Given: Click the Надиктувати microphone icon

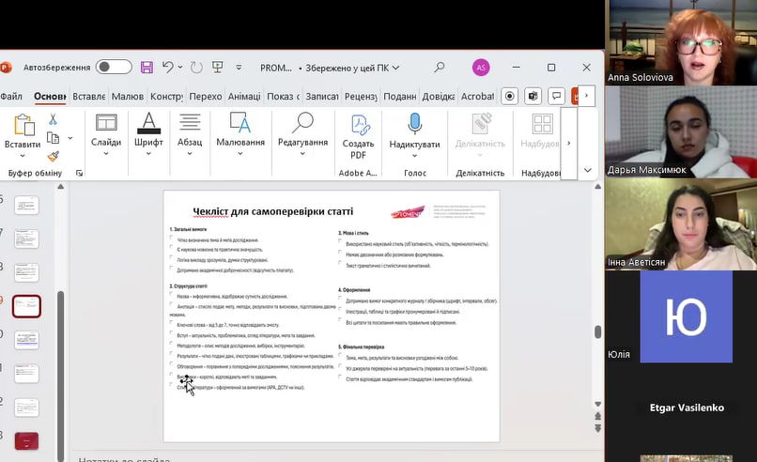Looking at the screenshot, I should 414,124.
